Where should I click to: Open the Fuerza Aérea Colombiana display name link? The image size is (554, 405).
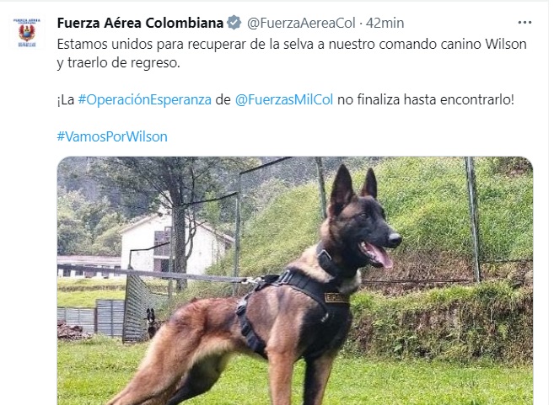[140, 23]
